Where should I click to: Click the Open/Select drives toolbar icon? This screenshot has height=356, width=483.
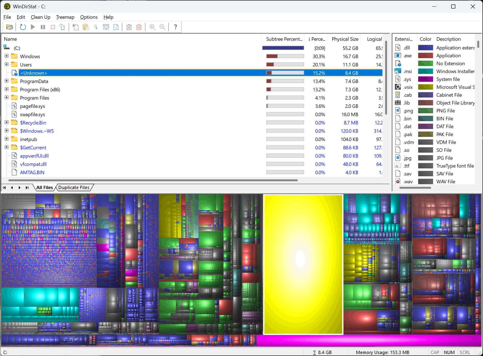click(10, 27)
